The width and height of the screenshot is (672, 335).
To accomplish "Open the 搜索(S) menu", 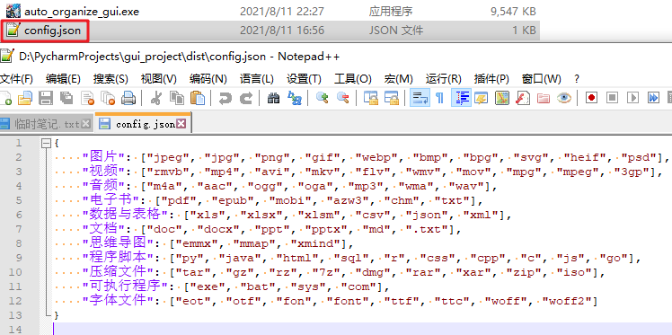I will pos(111,79).
